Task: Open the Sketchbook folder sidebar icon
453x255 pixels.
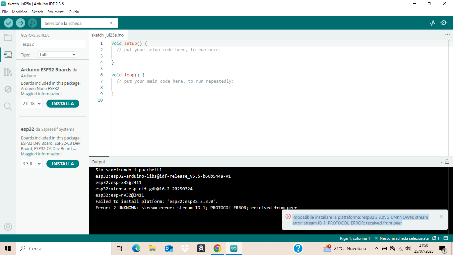Action: pyautogui.click(x=8, y=38)
